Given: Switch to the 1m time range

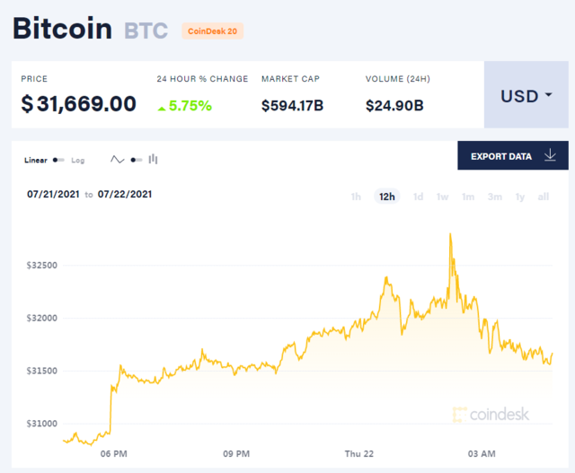Looking at the screenshot, I should 468,197.
